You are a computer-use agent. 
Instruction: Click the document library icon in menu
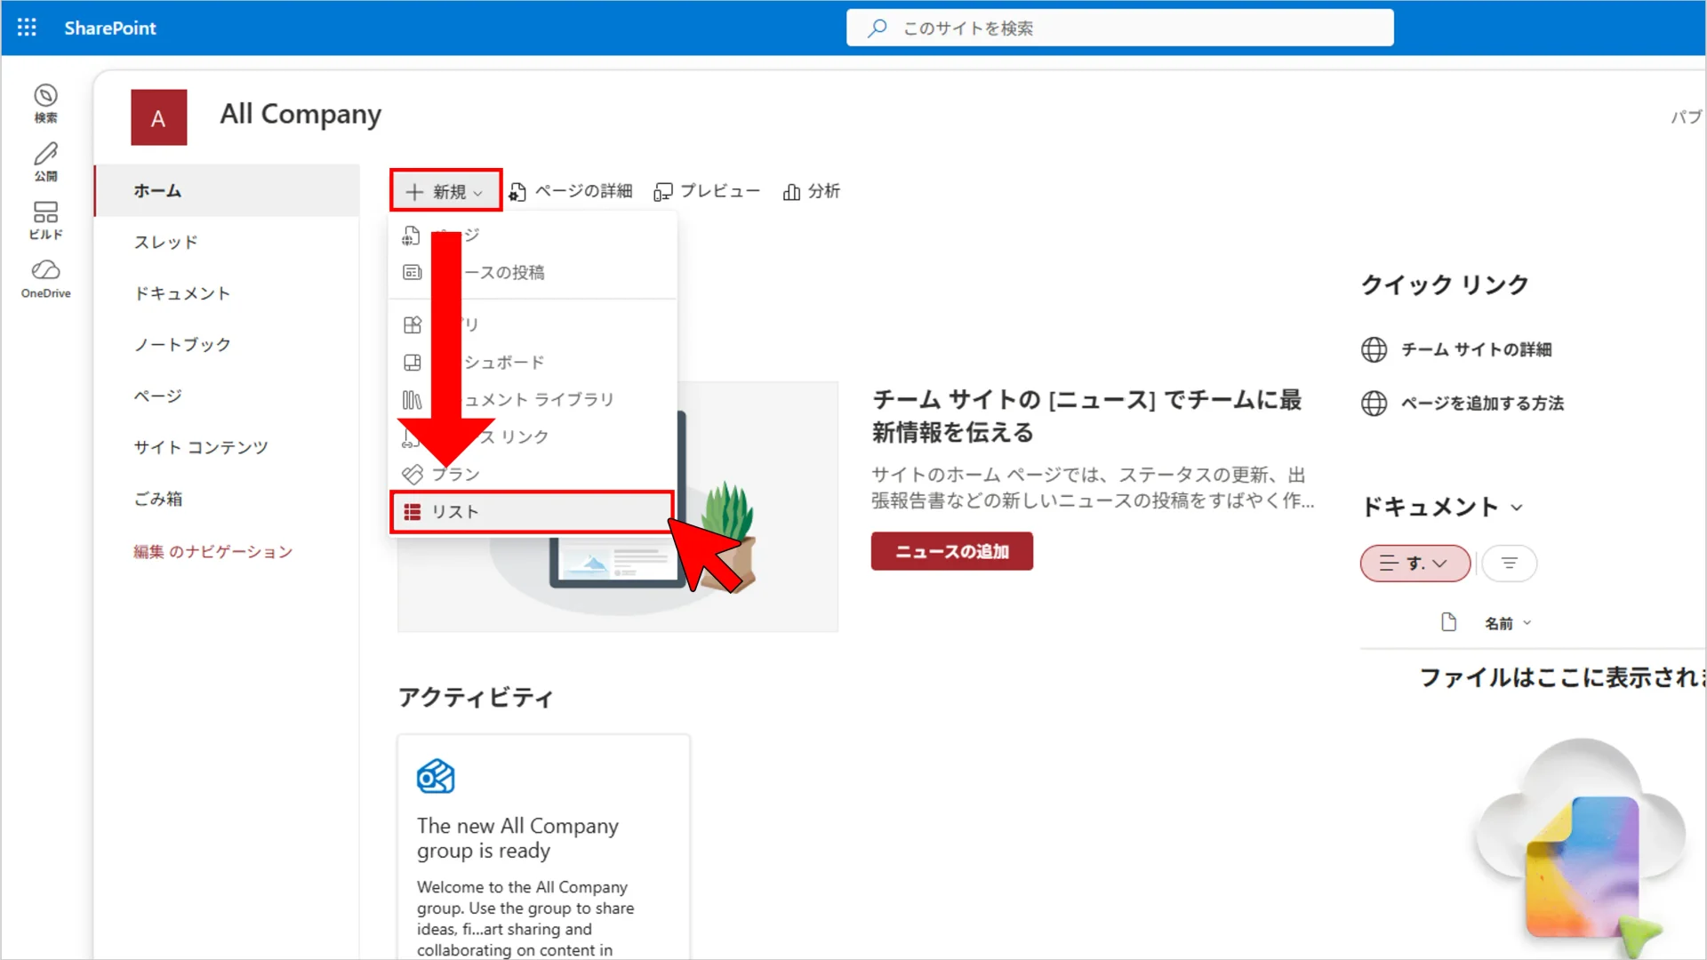click(x=412, y=399)
